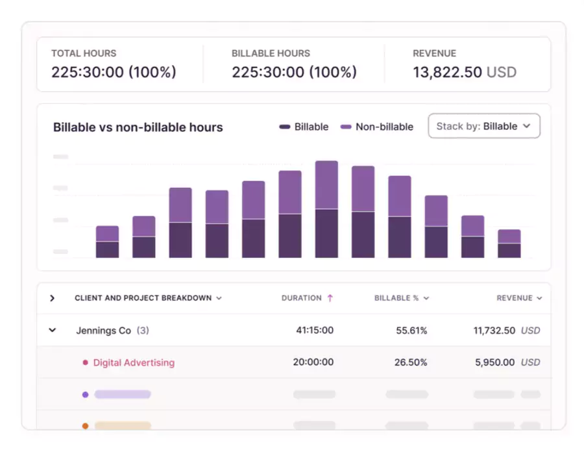Open the Stack by Billable dropdown
584x454 pixels.
tap(483, 125)
